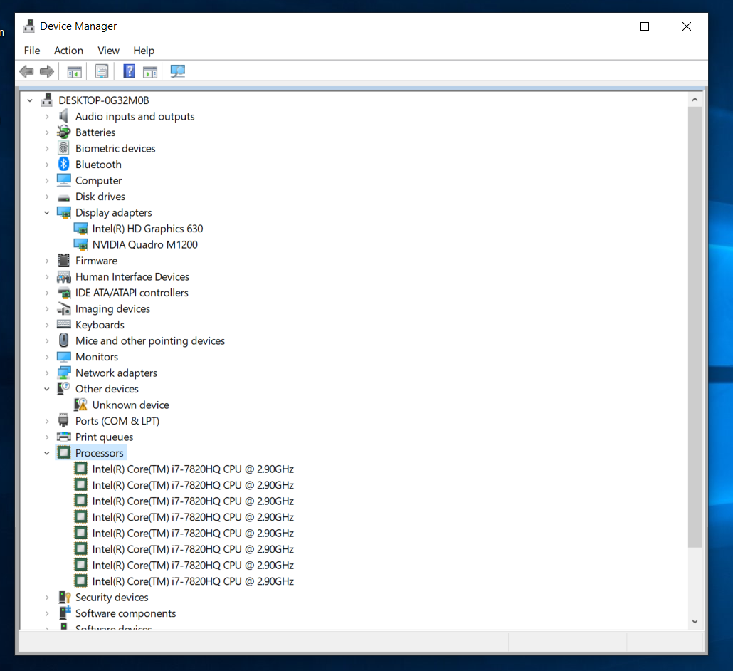Collapse the Processors category
Screen dimensions: 733x671
(x=47, y=453)
